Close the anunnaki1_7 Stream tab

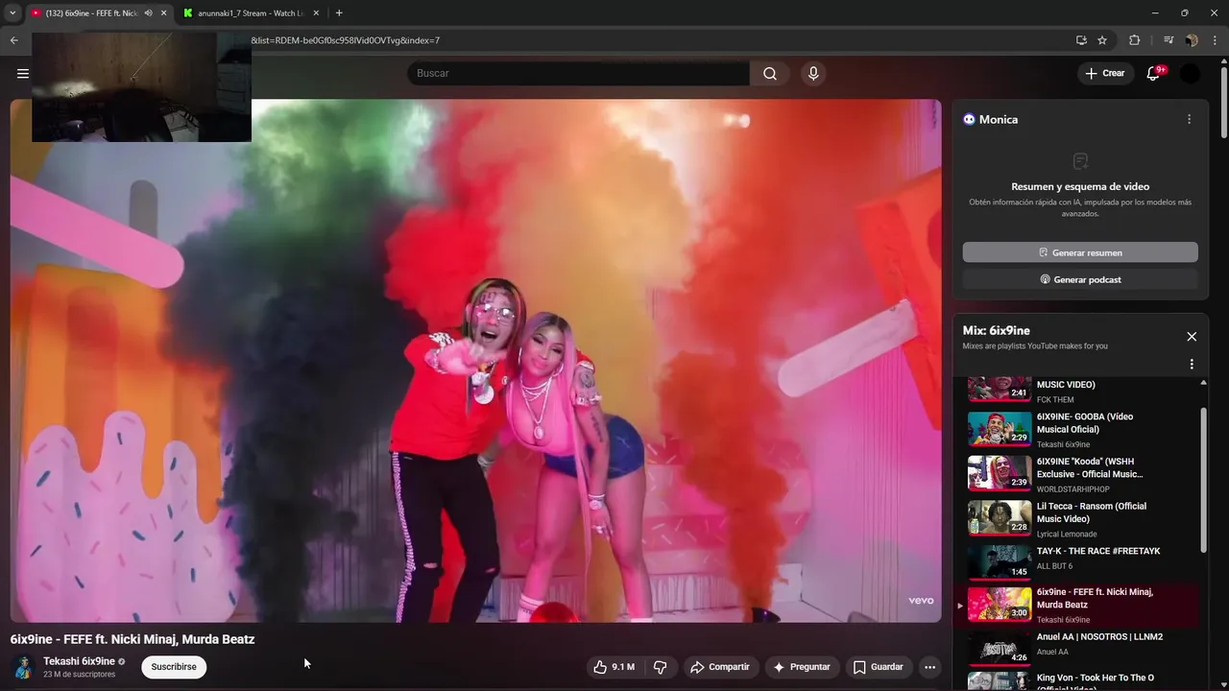pyautogui.click(x=317, y=13)
